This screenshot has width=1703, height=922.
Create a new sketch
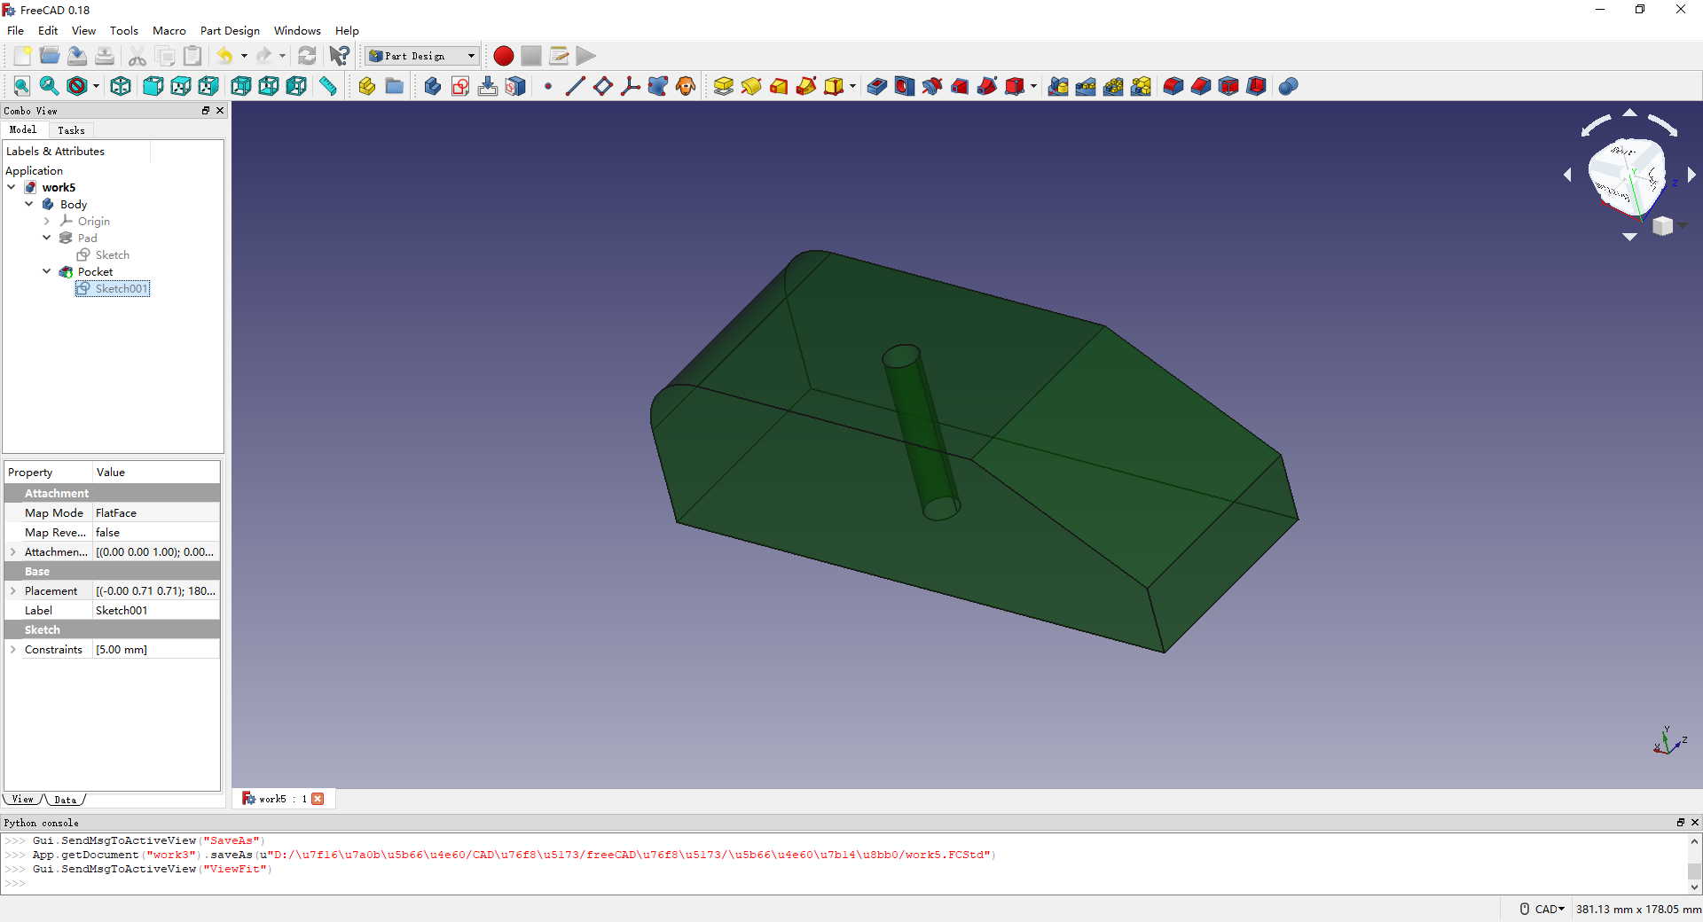pos(460,86)
